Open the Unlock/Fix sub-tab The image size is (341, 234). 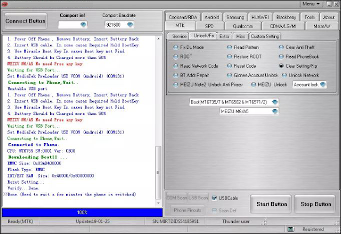(x=204, y=36)
